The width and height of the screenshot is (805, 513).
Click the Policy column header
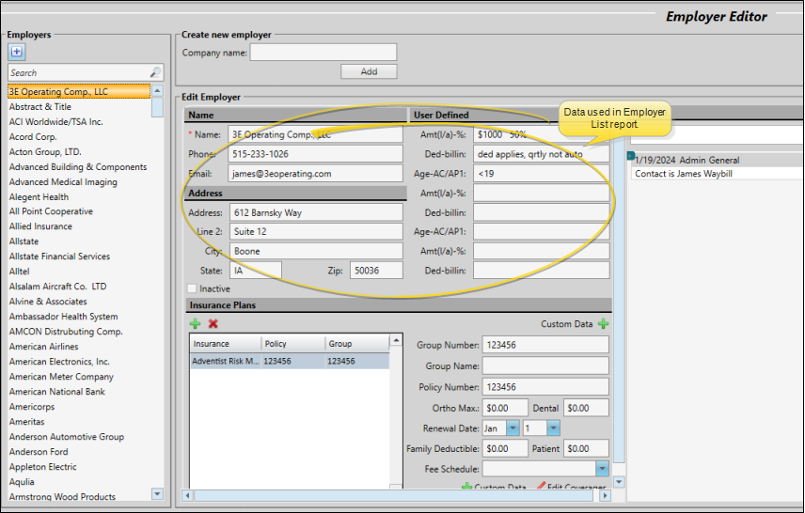point(292,344)
